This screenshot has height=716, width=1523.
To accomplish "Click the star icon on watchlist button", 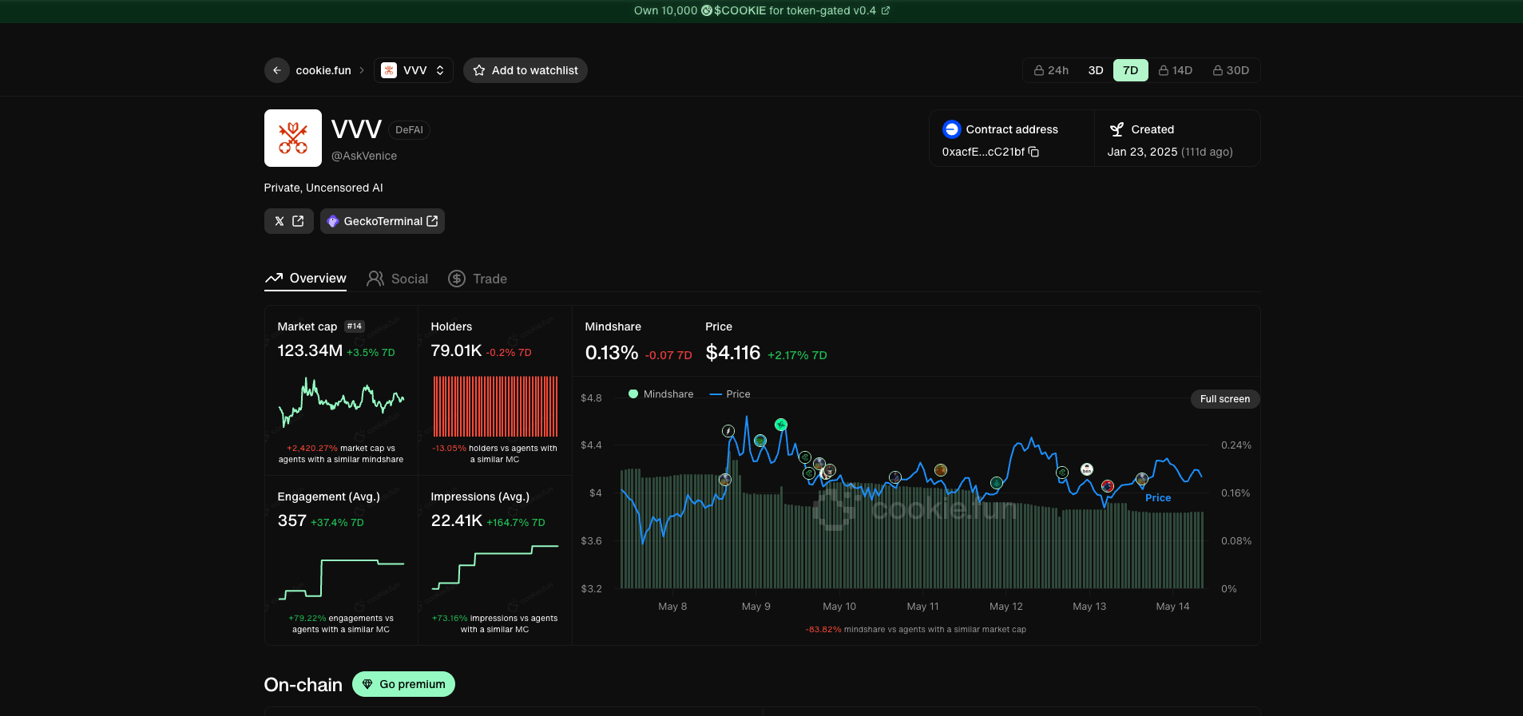I will pos(479,70).
